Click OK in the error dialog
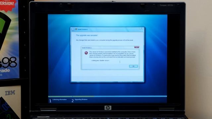Screen dimensions: 212x119 pos(133,66)
